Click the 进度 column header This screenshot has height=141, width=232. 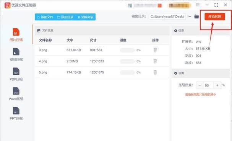click(123, 40)
